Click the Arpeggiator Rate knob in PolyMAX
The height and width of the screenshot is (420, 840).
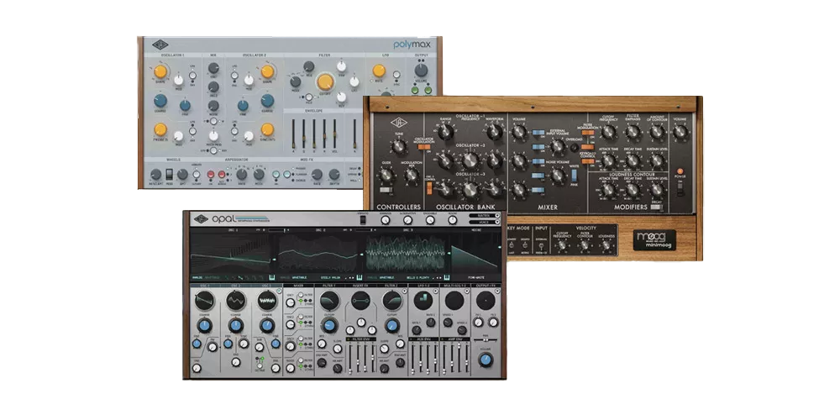coord(242,174)
